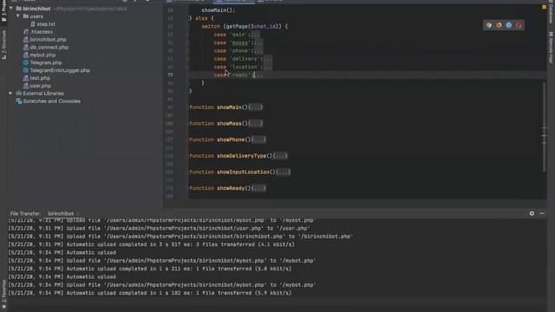The width and height of the screenshot is (555, 312).
Task: Unfold the showDeliveryType function body
Action: 280,156
